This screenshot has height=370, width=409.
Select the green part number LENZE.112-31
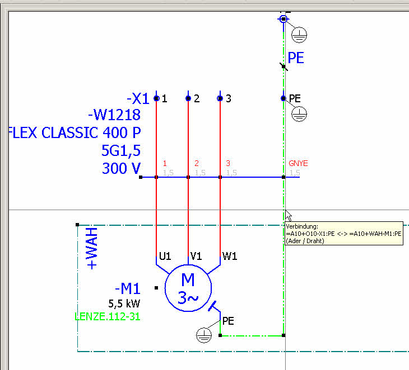(108, 317)
